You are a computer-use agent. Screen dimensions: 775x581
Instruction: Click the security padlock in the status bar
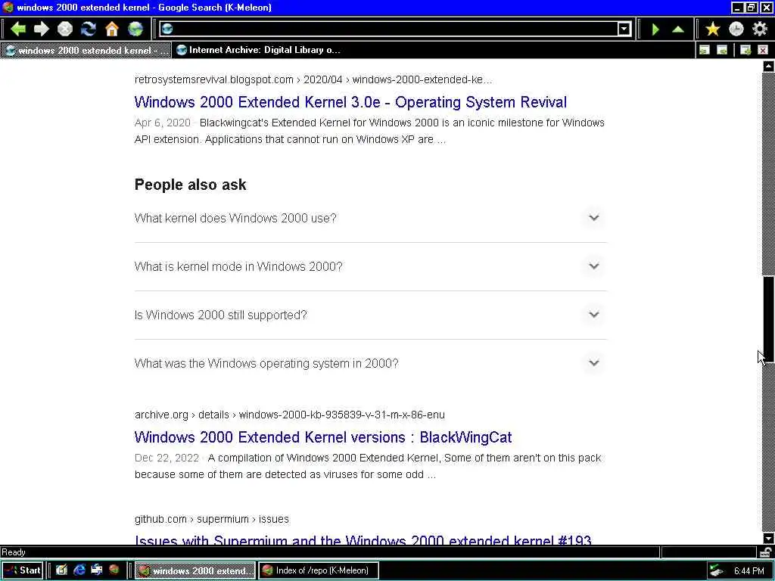click(x=767, y=551)
